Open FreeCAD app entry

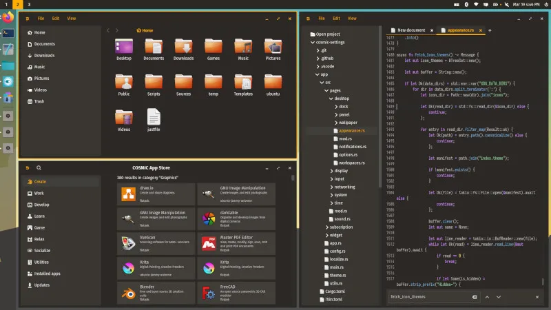coord(236,293)
